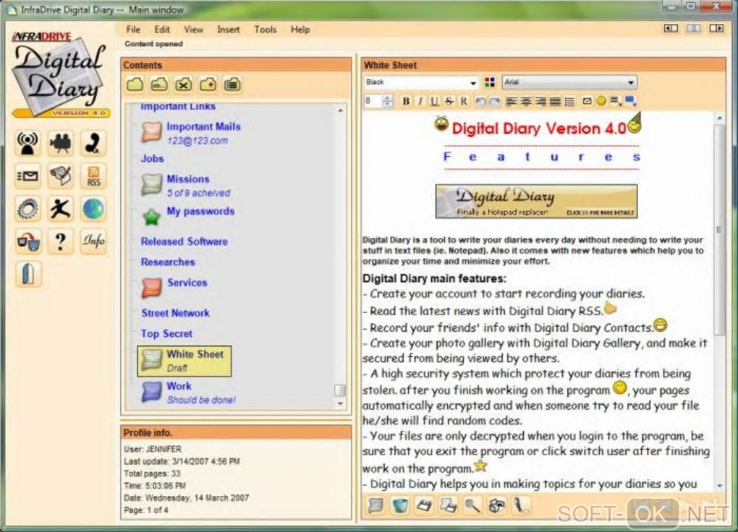Open the line style dropdown in editor toolbar
Image resolution: width=738 pixels, height=532 pixels.
pyautogui.click(x=616, y=101)
